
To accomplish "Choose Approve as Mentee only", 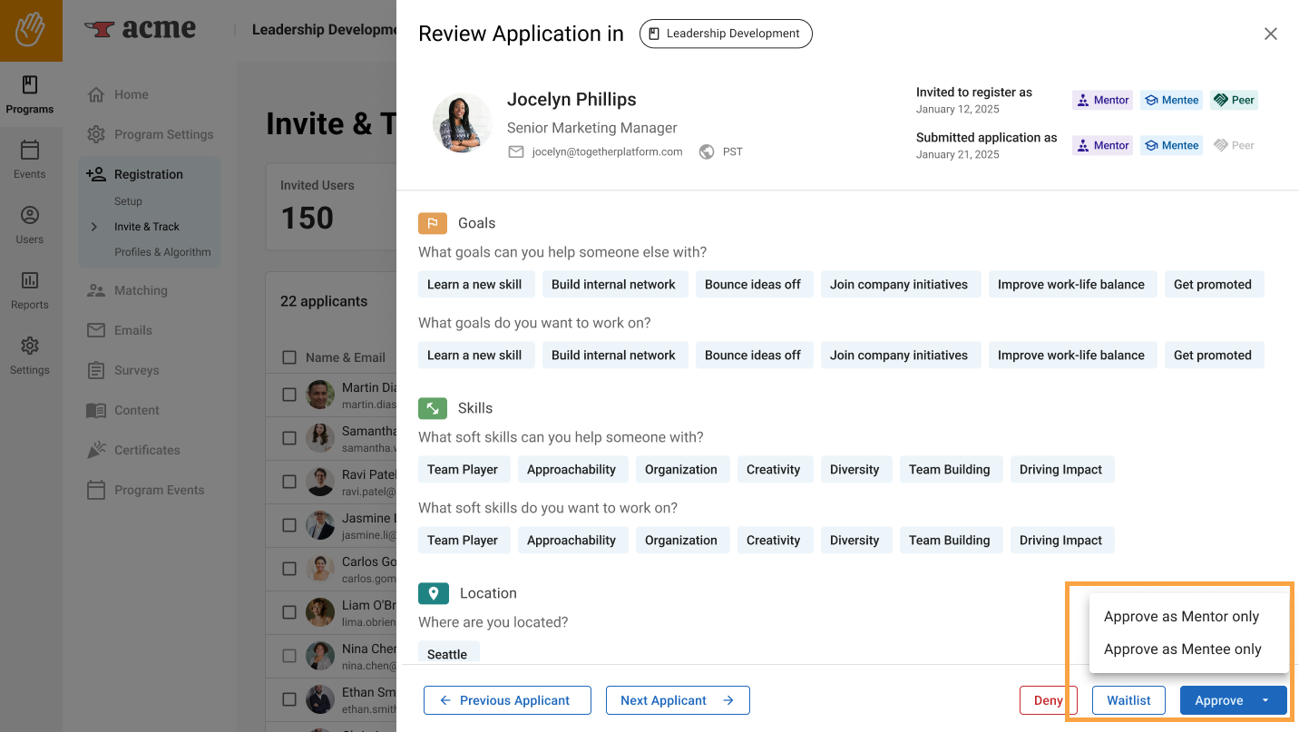I will tap(1182, 649).
